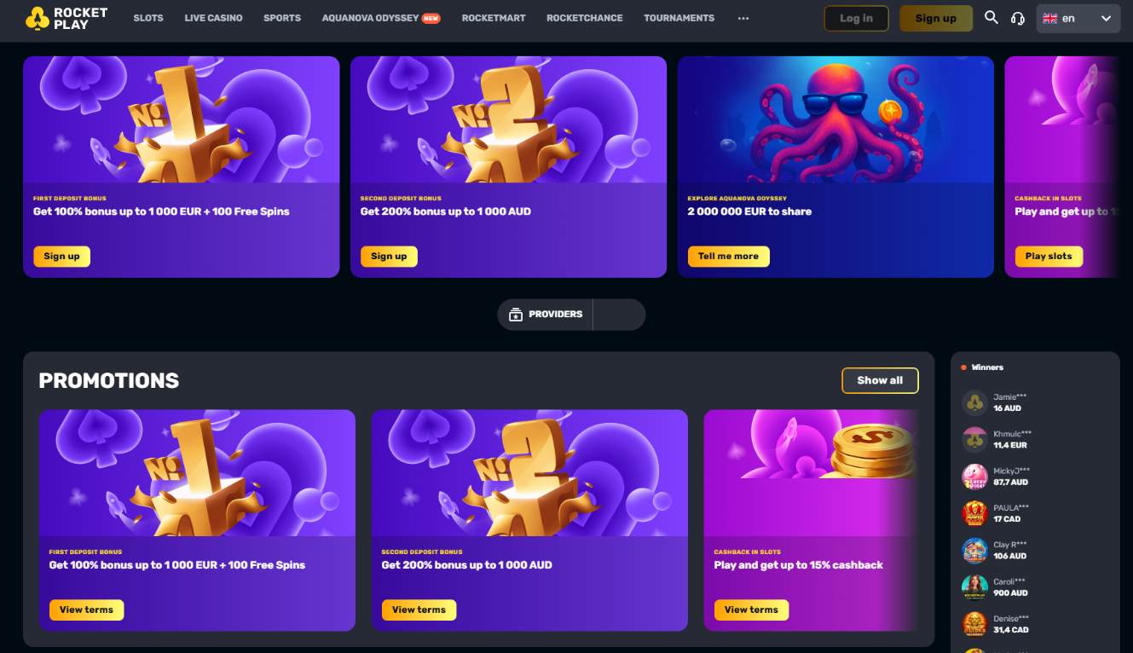Viewport: 1133px width, 653px height.
Task: Click Show all promotions button
Action: (880, 380)
